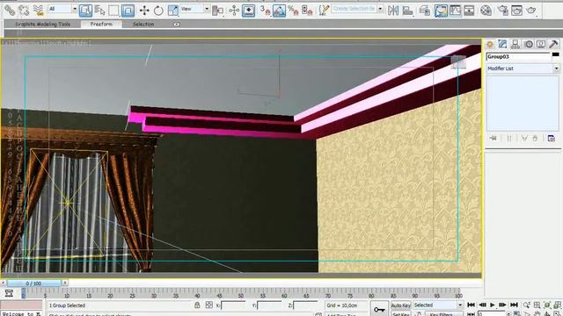This screenshot has width=563, height=316.
Task: Open Display command panel tab
Action: pyautogui.click(x=541, y=45)
